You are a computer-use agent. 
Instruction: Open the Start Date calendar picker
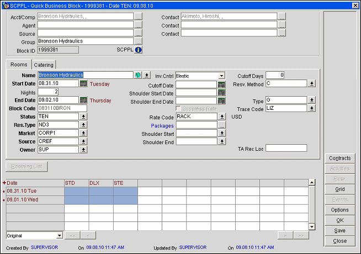coord(84,83)
